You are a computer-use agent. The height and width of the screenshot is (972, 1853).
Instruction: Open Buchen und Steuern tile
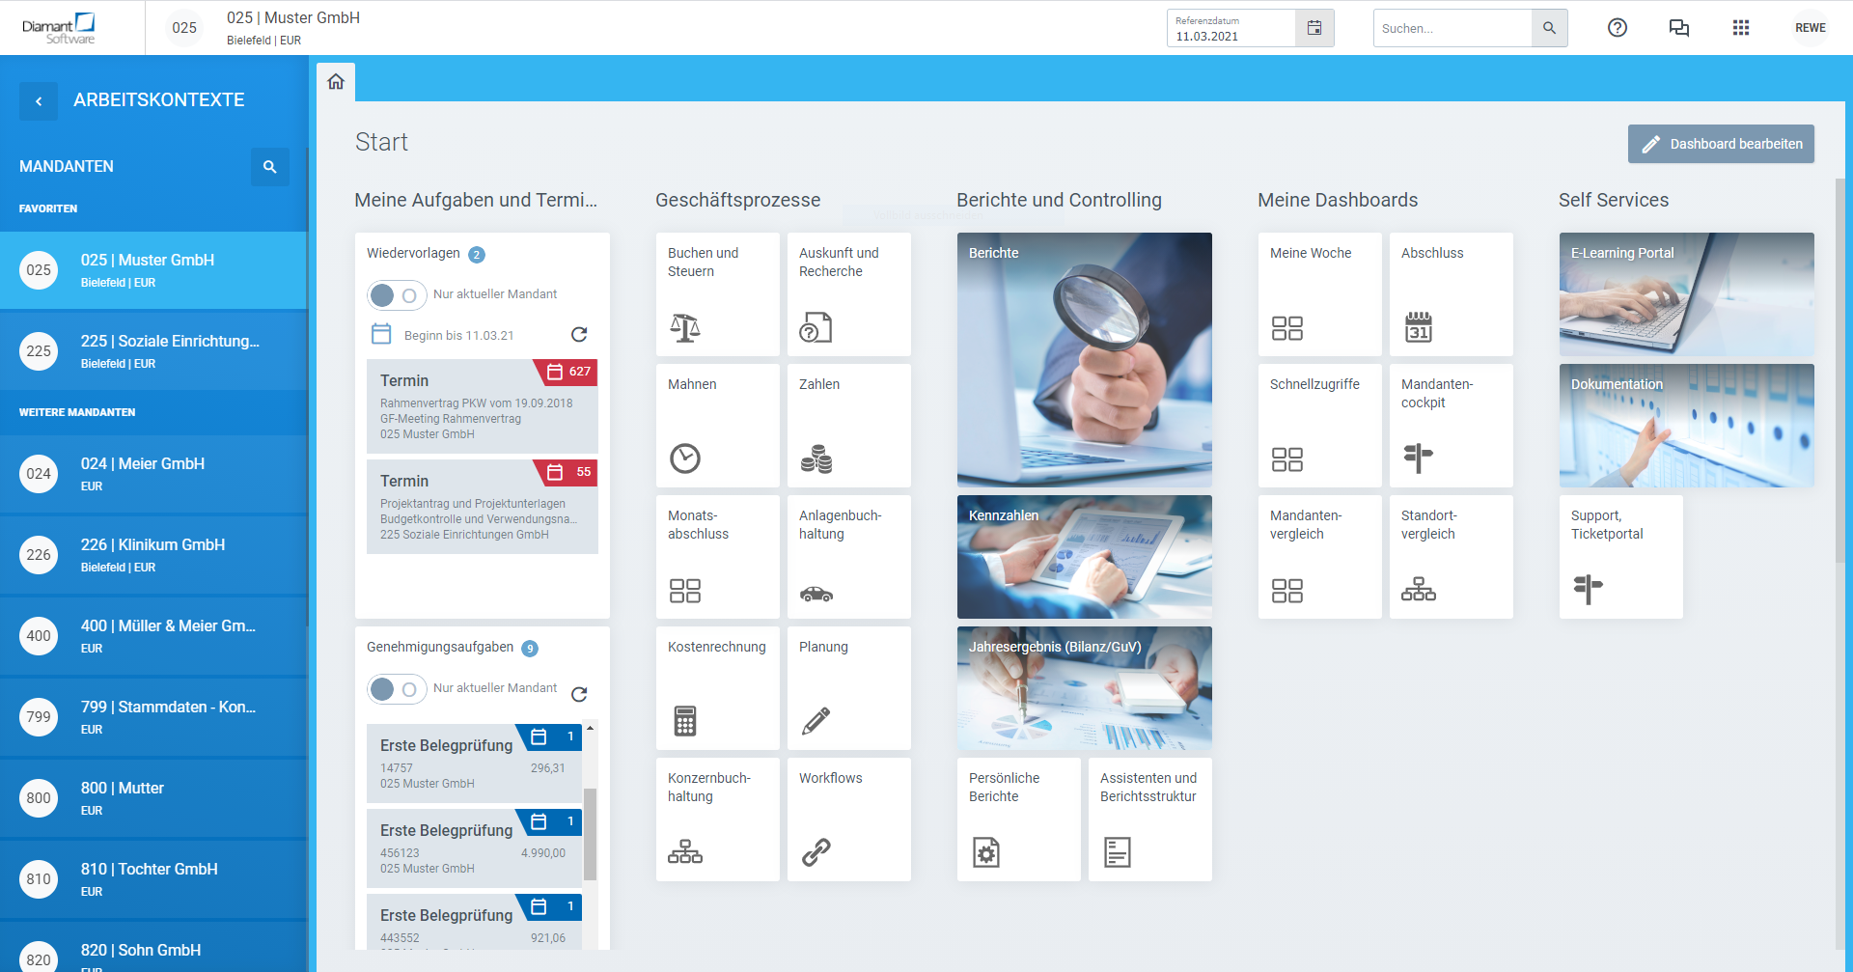coord(718,294)
